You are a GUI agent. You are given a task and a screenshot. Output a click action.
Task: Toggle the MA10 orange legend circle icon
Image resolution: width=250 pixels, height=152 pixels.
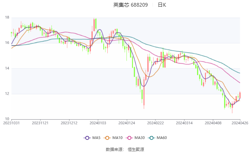pos(107,138)
